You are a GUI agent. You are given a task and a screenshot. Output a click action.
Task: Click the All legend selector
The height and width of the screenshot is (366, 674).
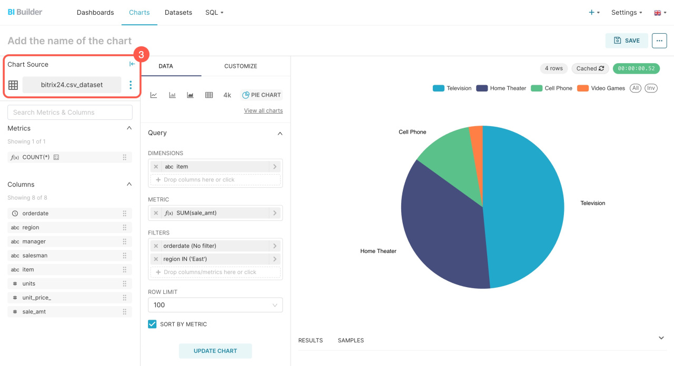[x=636, y=88]
